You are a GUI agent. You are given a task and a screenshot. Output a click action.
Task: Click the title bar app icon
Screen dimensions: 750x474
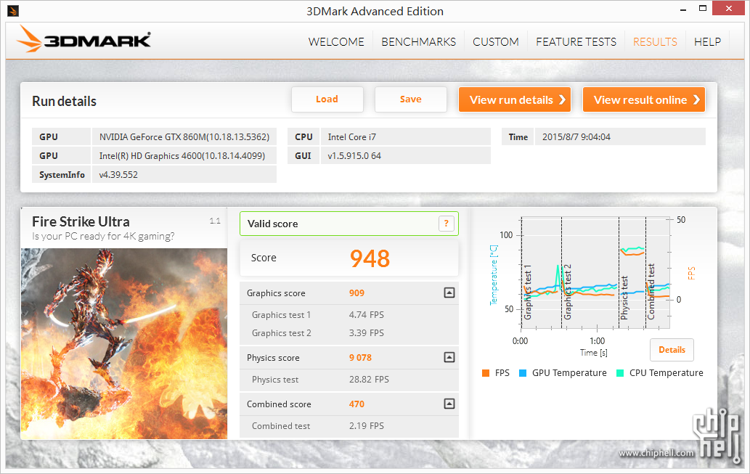(13, 10)
